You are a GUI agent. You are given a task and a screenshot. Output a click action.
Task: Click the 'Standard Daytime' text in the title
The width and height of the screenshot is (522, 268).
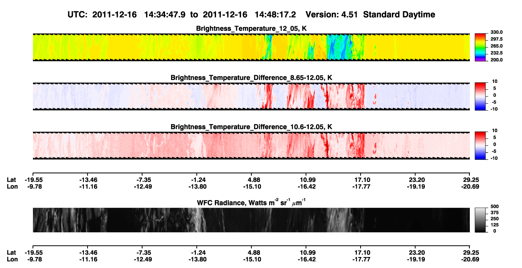click(x=398, y=15)
